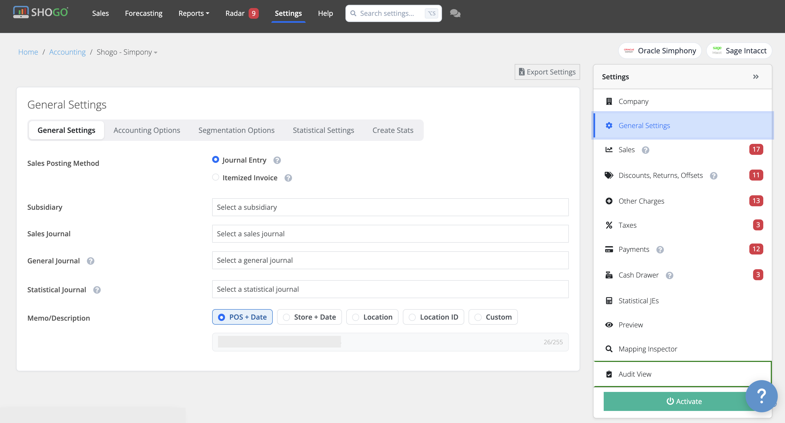Viewport: 785px width, 423px height.
Task: Click the Audit View clipboard icon
Action: (x=609, y=374)
